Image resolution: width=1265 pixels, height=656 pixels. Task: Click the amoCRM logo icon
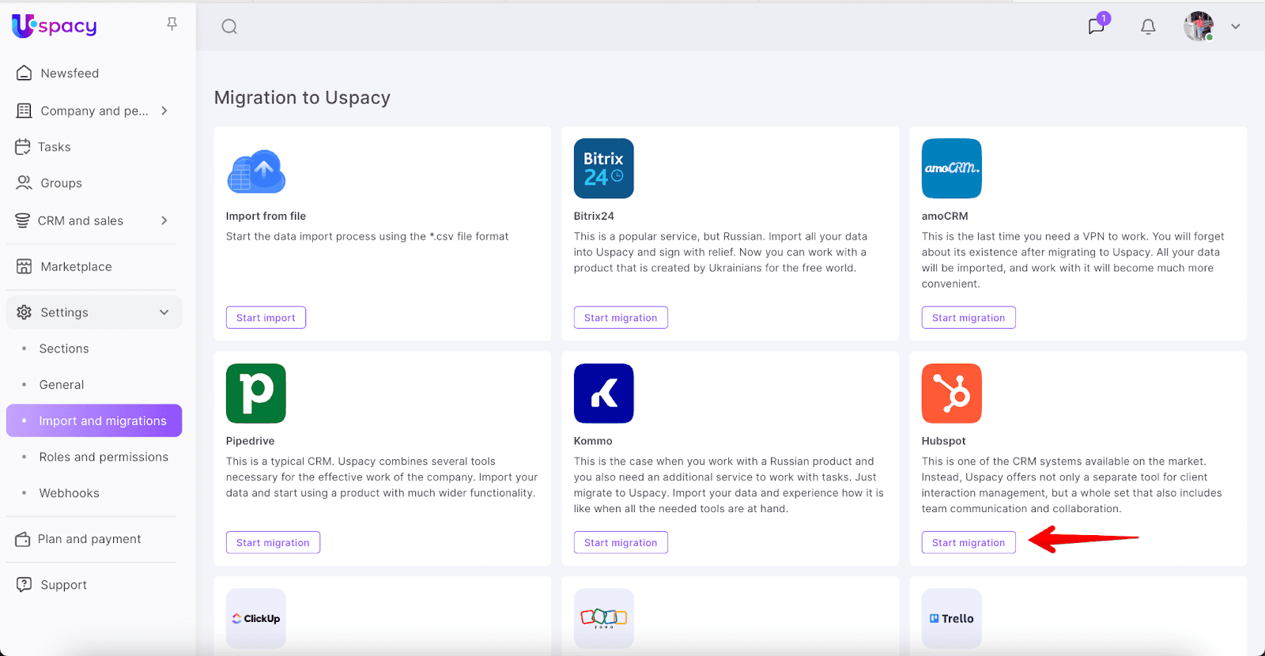tap(951, 168)
